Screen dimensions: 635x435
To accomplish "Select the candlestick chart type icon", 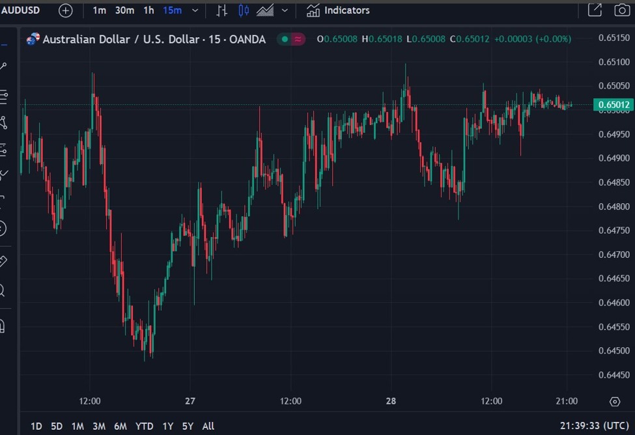I will point(244,10).
